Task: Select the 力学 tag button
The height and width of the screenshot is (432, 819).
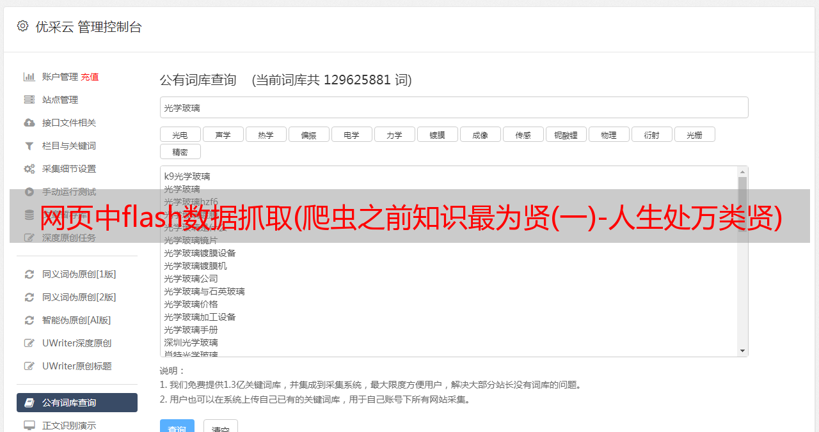Action: (x=394, y=134)
